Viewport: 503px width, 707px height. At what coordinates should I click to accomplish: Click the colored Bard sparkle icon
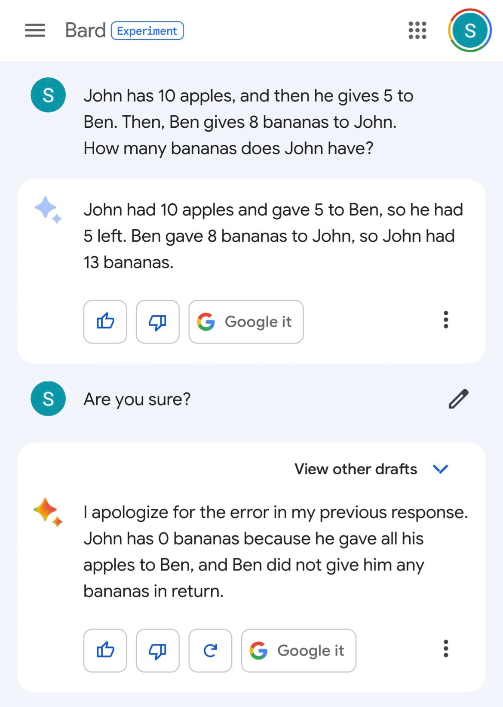coord(48,512)
